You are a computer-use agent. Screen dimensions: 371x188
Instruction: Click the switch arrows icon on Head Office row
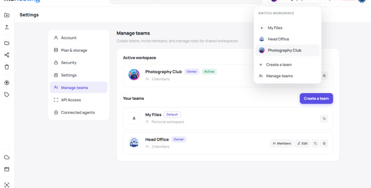[x=315, y=143]
